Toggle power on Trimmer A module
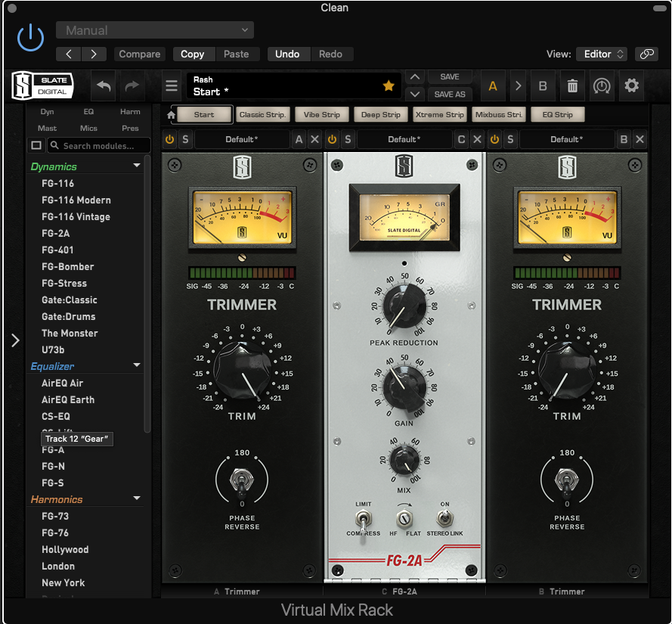The image size is (672, 624). (170, 139)
